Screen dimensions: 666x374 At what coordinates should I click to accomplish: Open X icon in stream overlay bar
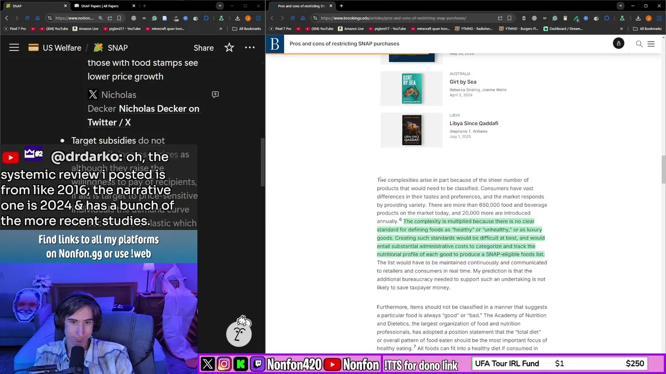pos(208,364)
